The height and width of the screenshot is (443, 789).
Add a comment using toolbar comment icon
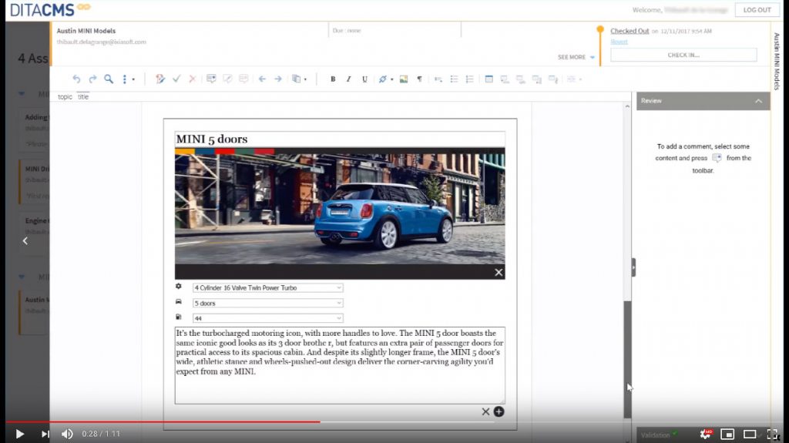[211, 79]
